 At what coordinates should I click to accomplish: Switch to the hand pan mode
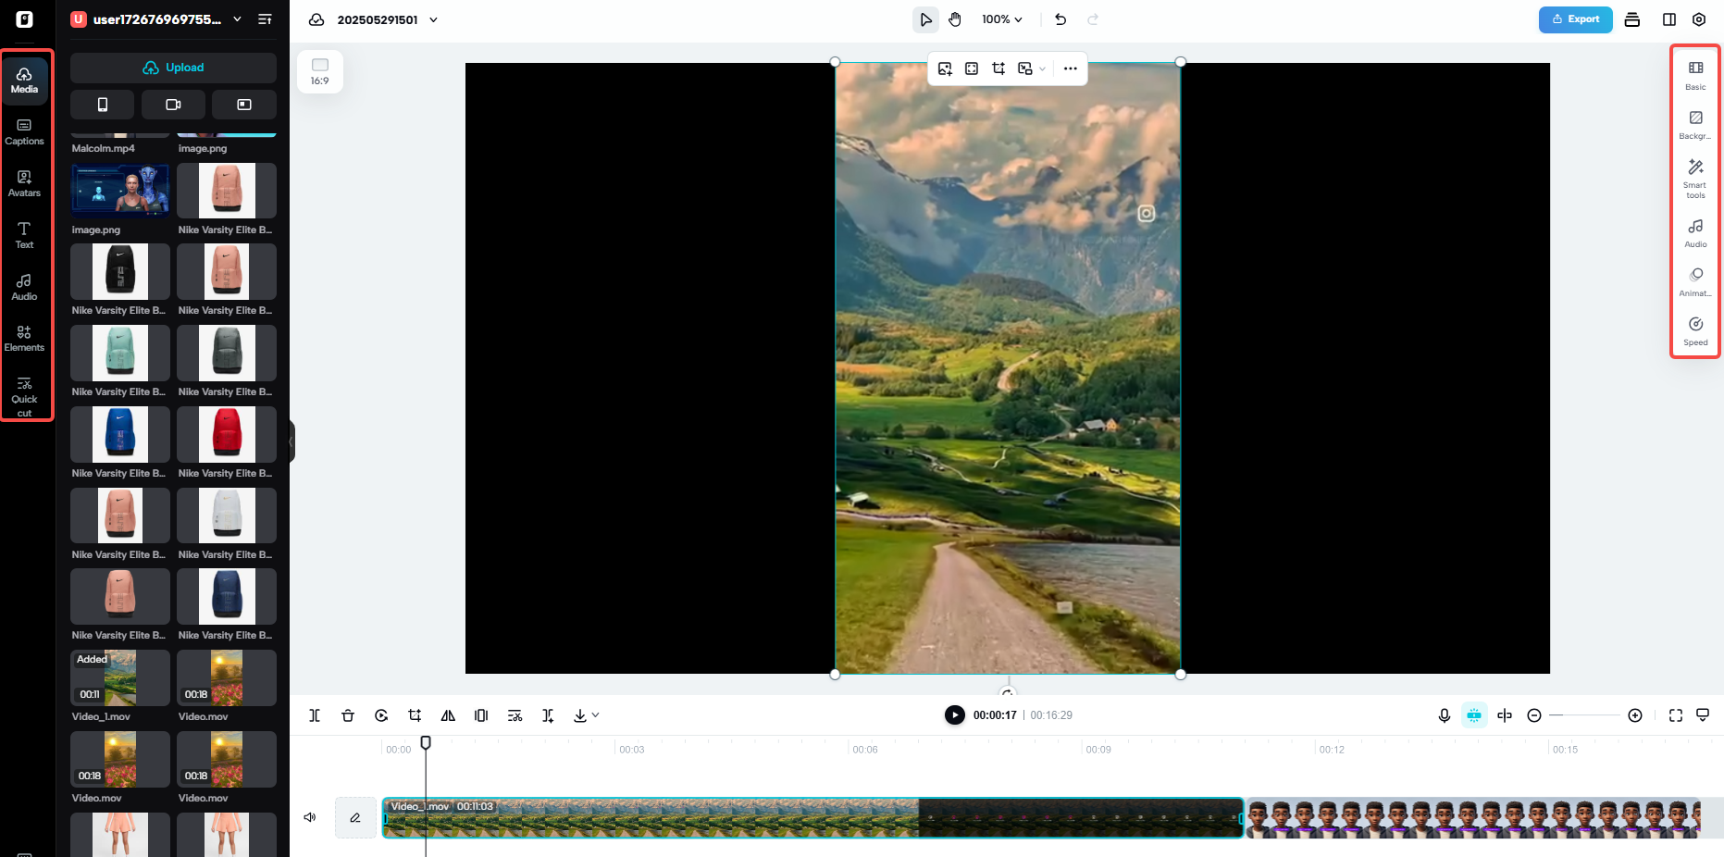954,19
